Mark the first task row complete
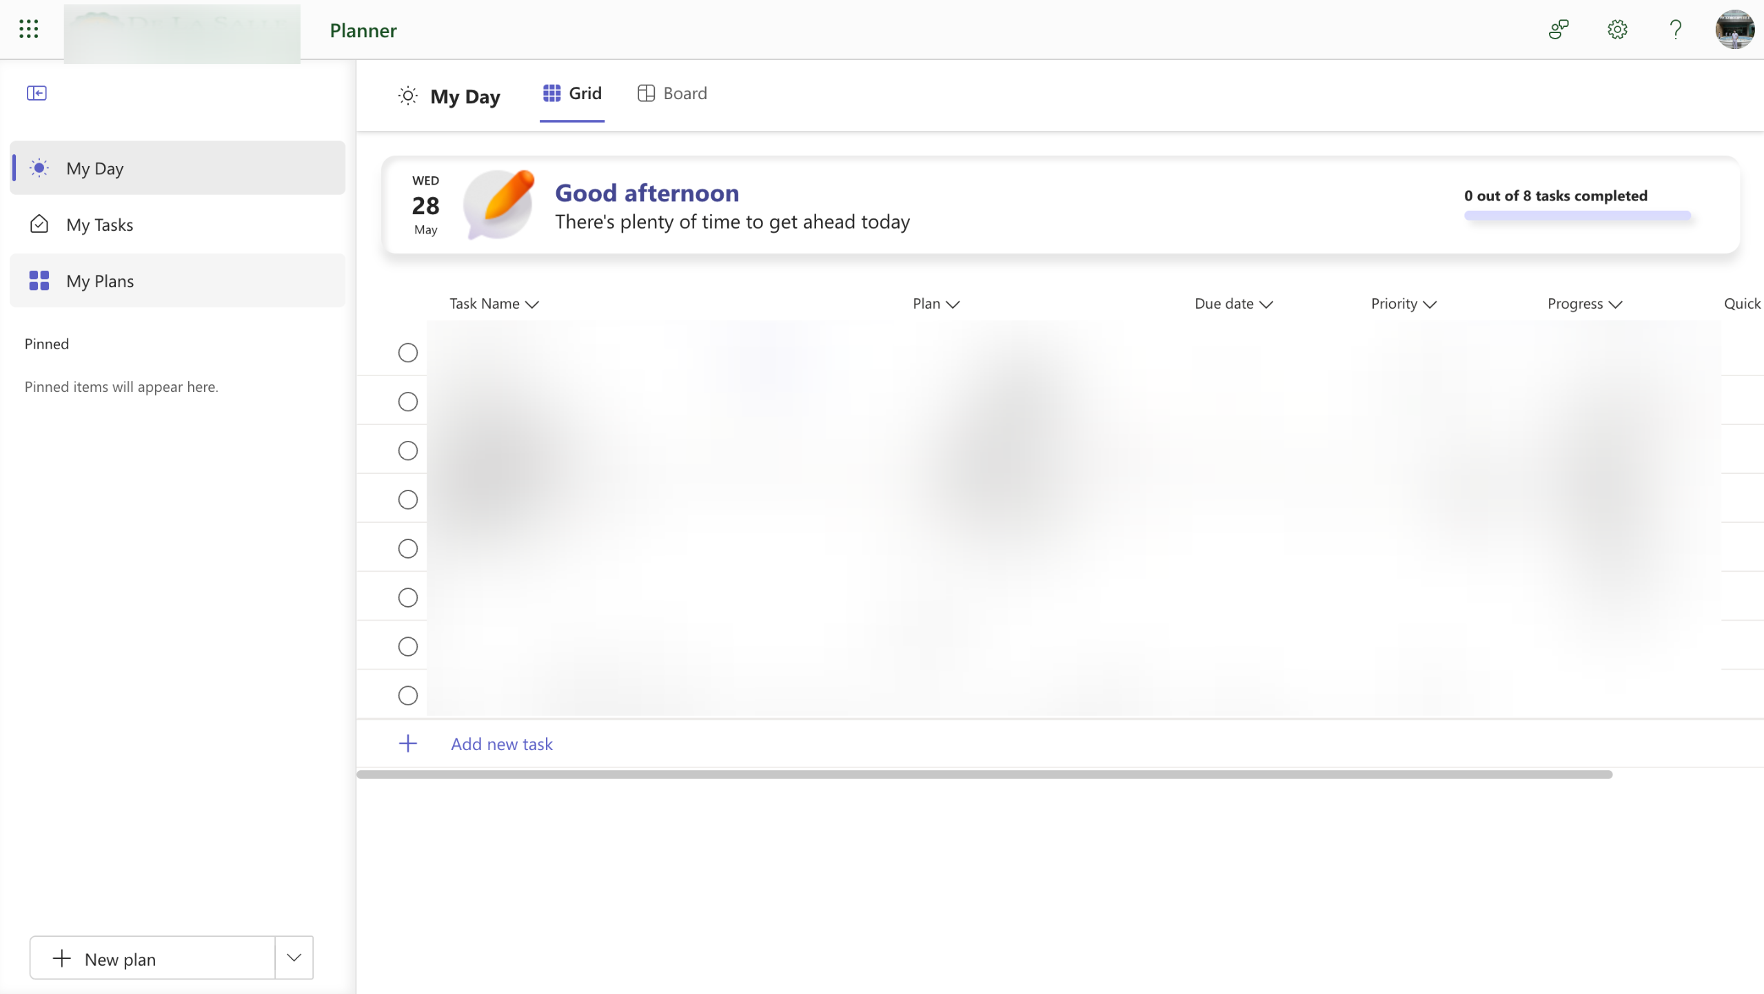This screenshot has width=1764, height=994. coord(408,353)
